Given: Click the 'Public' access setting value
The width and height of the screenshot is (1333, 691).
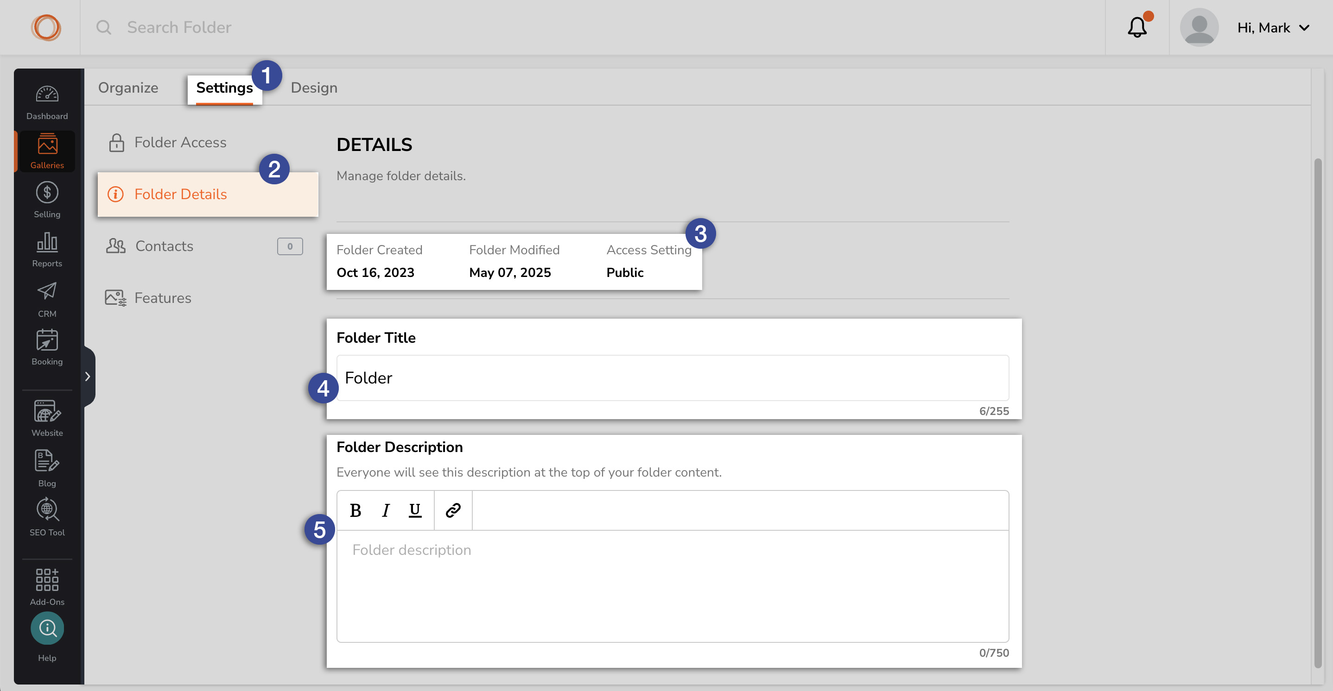Looking at the screenshot, I should tap(625, 273).
